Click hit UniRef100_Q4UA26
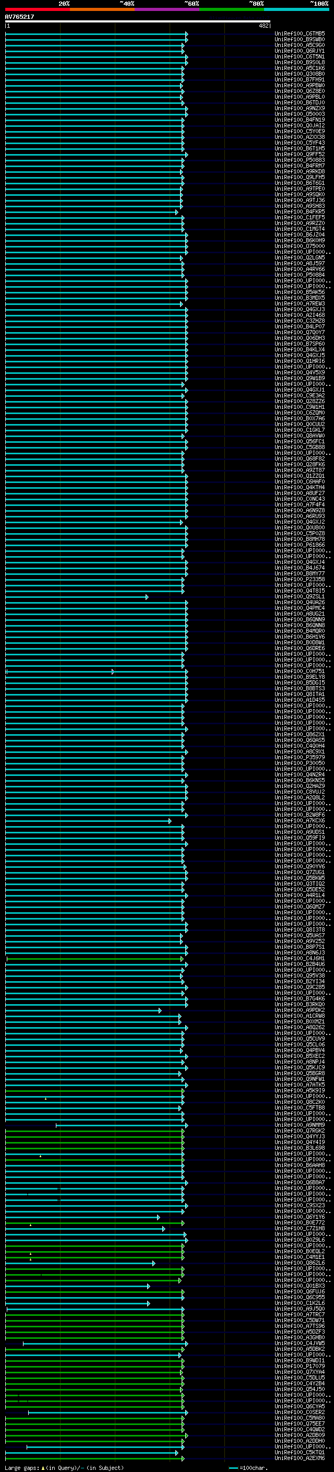 pos(300,602)
